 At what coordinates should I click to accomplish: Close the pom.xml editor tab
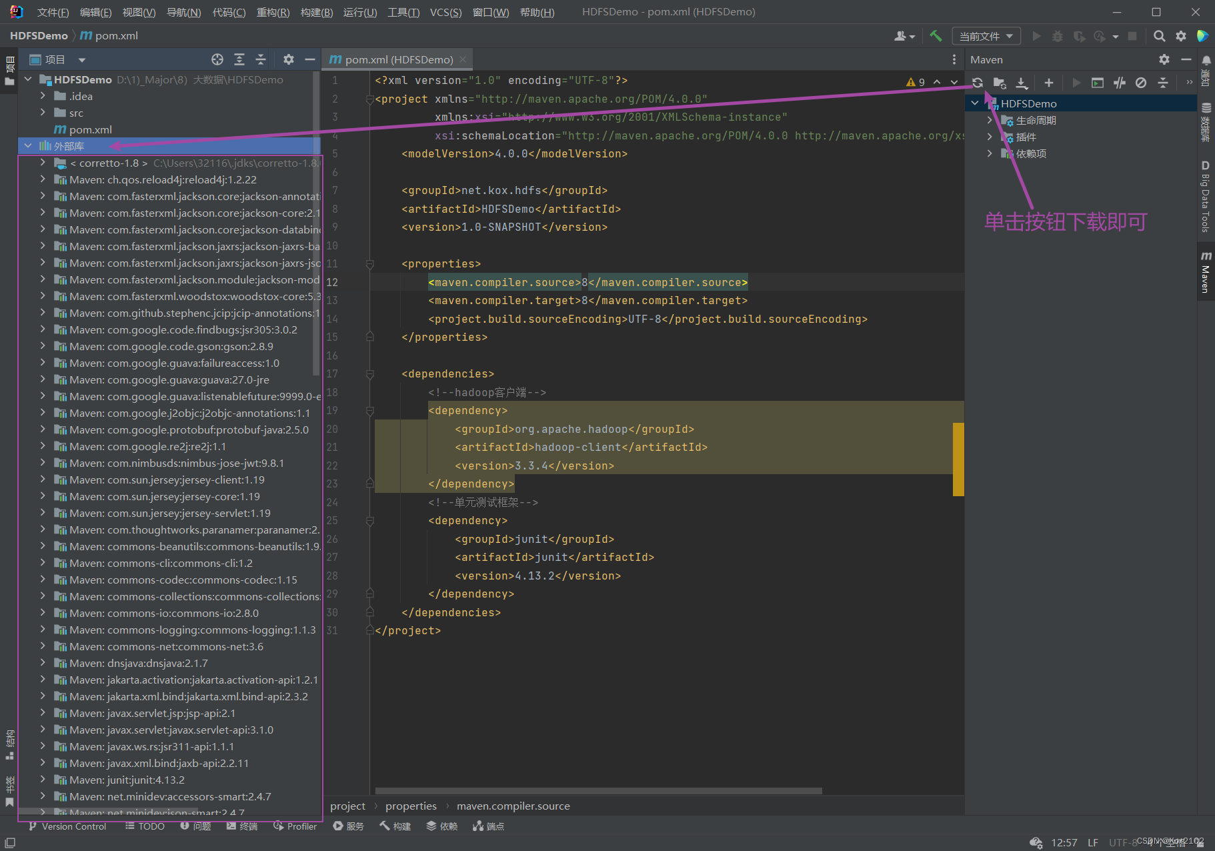463,59
